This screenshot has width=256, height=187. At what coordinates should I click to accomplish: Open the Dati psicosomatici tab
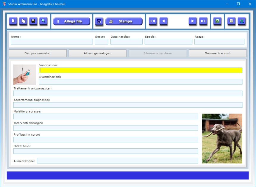click(x=38, y=53)
